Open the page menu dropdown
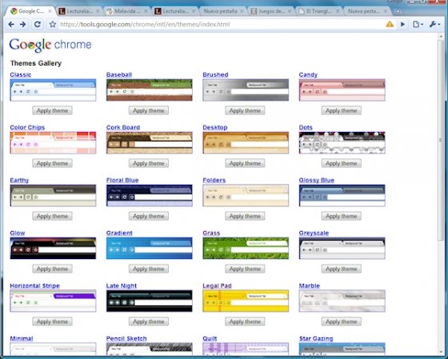 (x=418, y=24)
